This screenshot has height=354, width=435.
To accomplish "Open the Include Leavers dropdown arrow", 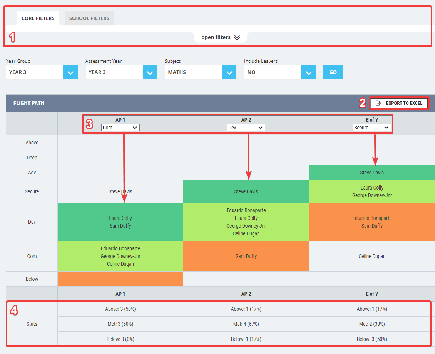I will [308, 72].
